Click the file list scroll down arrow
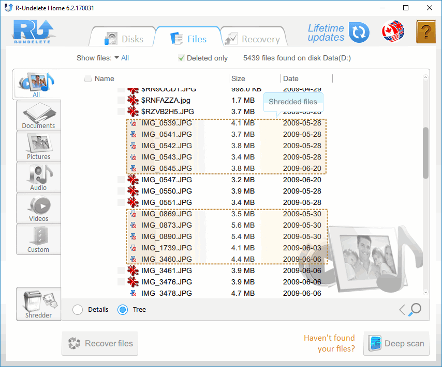Screen dimensions: 442x367 [425, 292]
